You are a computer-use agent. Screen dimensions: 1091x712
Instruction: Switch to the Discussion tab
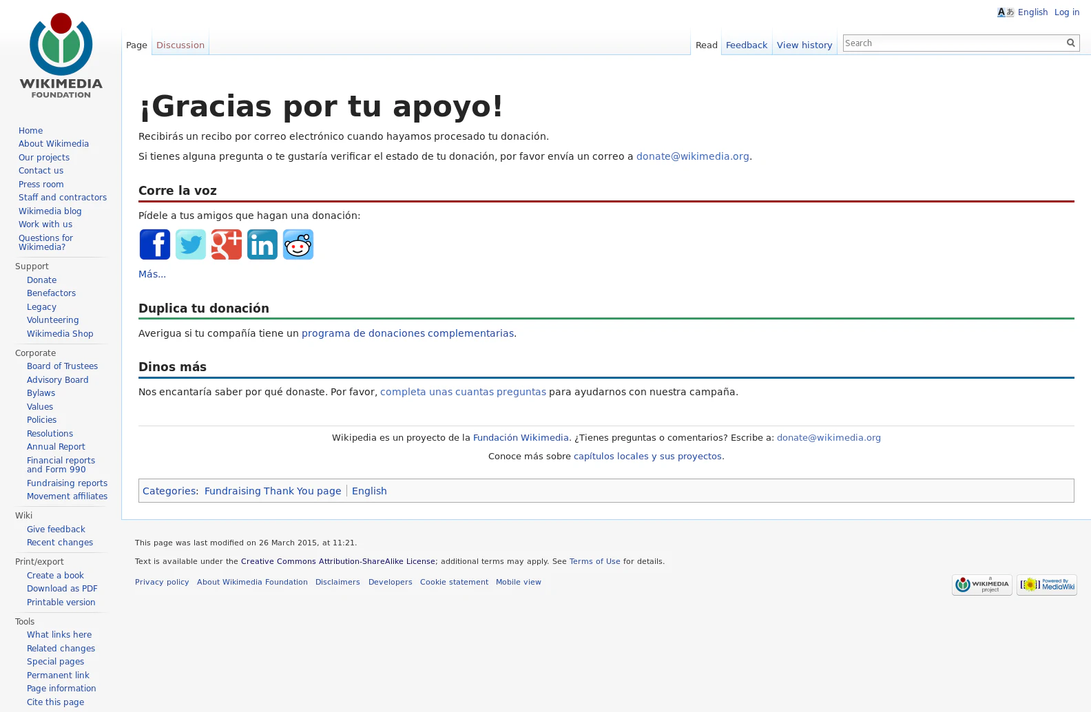click(x=180, y=45)
